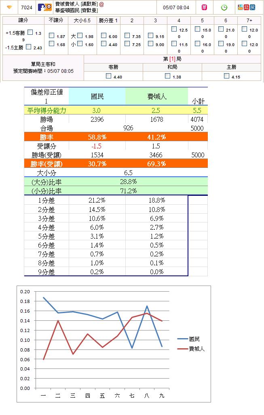This screenshot has width=264, height=415.
Task: Click the 平均得分能力 row label
Action: point(46,110)
